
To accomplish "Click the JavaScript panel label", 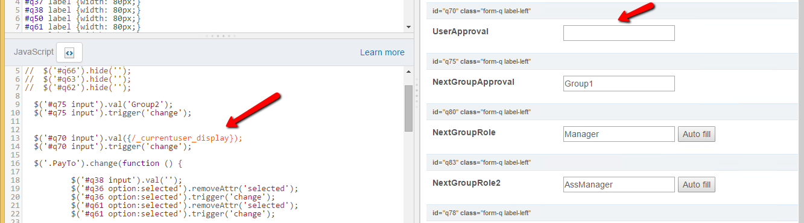I will [33, 52].
